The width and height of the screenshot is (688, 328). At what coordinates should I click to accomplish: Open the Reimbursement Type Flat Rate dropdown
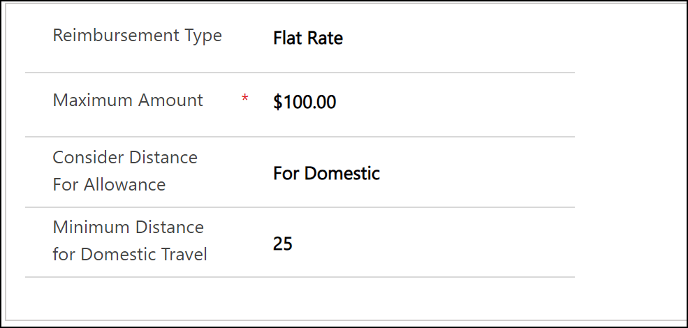pyautogui.click(x=308, y=38)
